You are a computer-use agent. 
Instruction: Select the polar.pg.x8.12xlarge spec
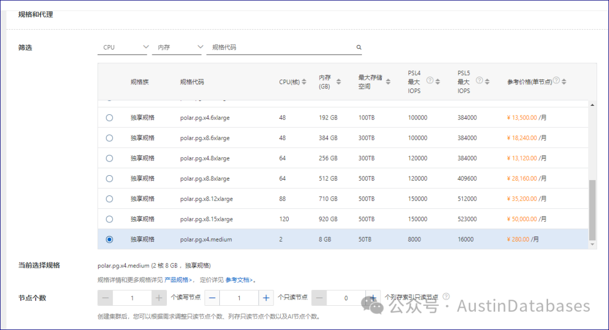[x=109, y=199]
